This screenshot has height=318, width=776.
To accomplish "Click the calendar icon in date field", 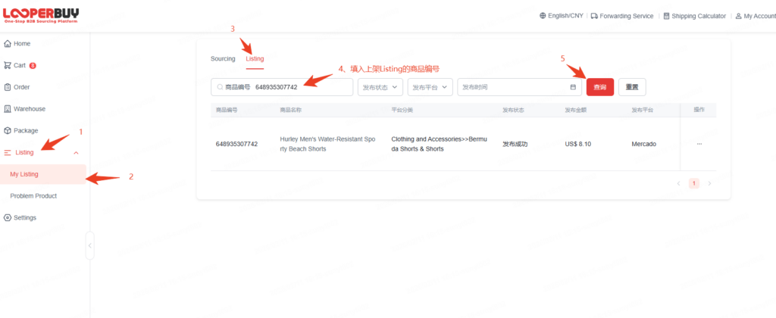I will (573, 87).
